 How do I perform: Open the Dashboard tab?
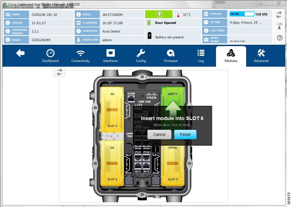click(x=50, y=56)
